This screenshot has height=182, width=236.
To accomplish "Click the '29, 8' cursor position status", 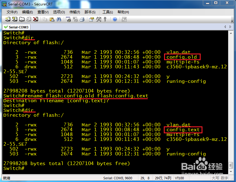I will pos(145,178).
